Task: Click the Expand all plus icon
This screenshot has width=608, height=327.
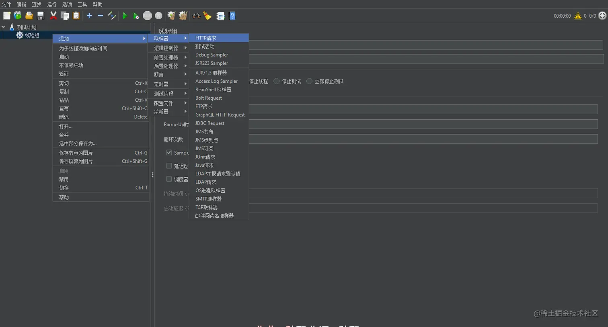Action: pos(89,16)
